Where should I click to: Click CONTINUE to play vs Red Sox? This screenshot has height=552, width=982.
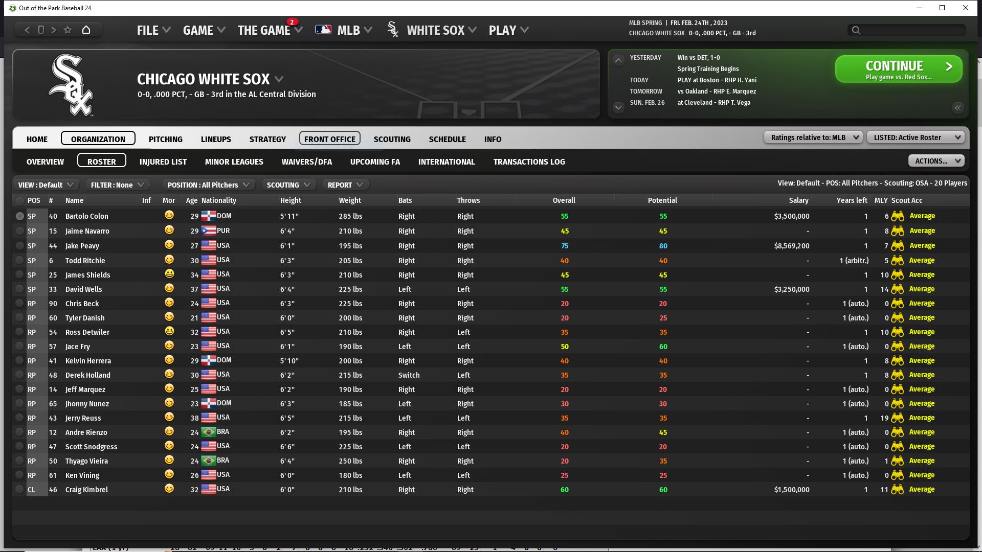click(x=899, y=70)
